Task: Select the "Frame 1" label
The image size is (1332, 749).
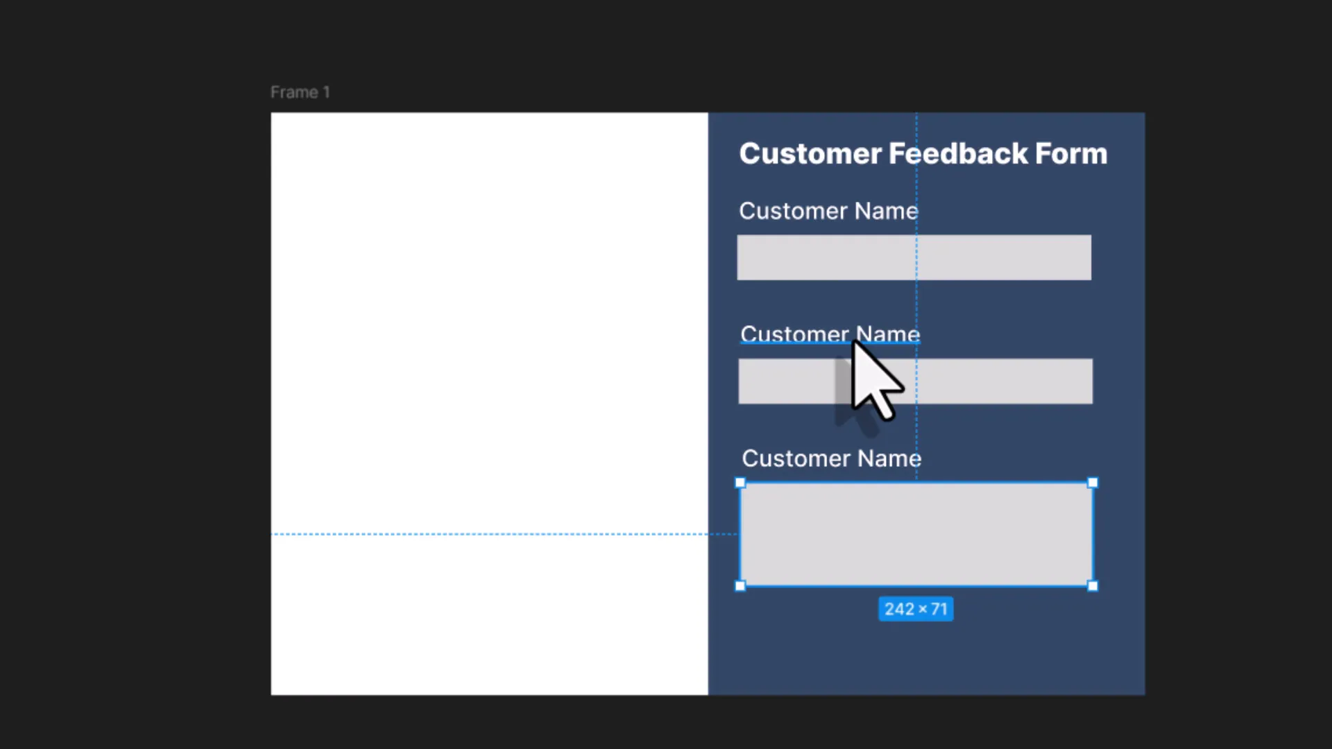Action: (x=299, y=92)
